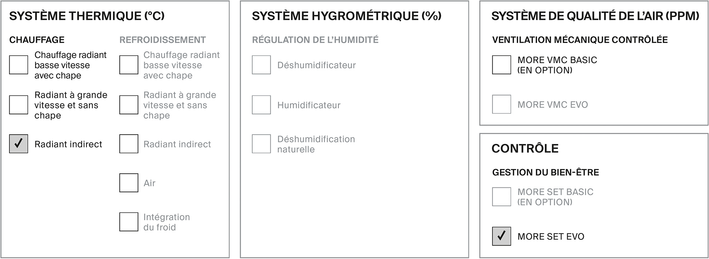Viewport: 709px width, 259px height.
Task: Enable MORE VMC BASIC (EN OPTION)
Action: 501,65
